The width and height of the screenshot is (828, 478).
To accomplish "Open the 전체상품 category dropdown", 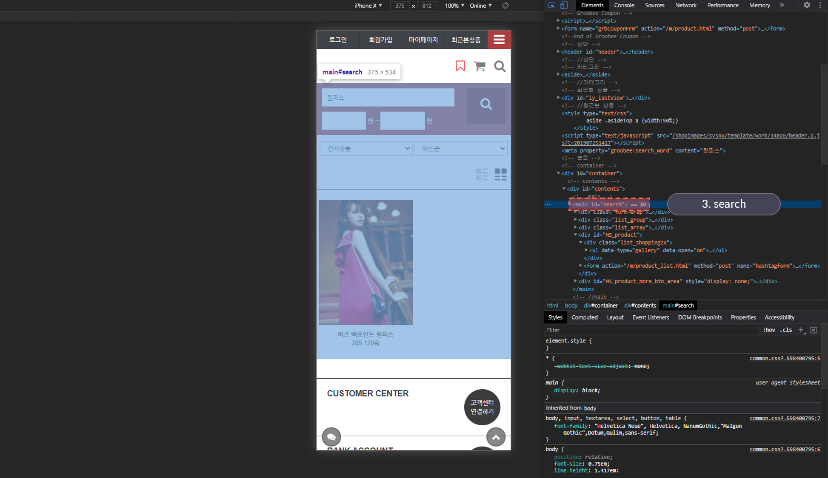I will coord(366,148).
